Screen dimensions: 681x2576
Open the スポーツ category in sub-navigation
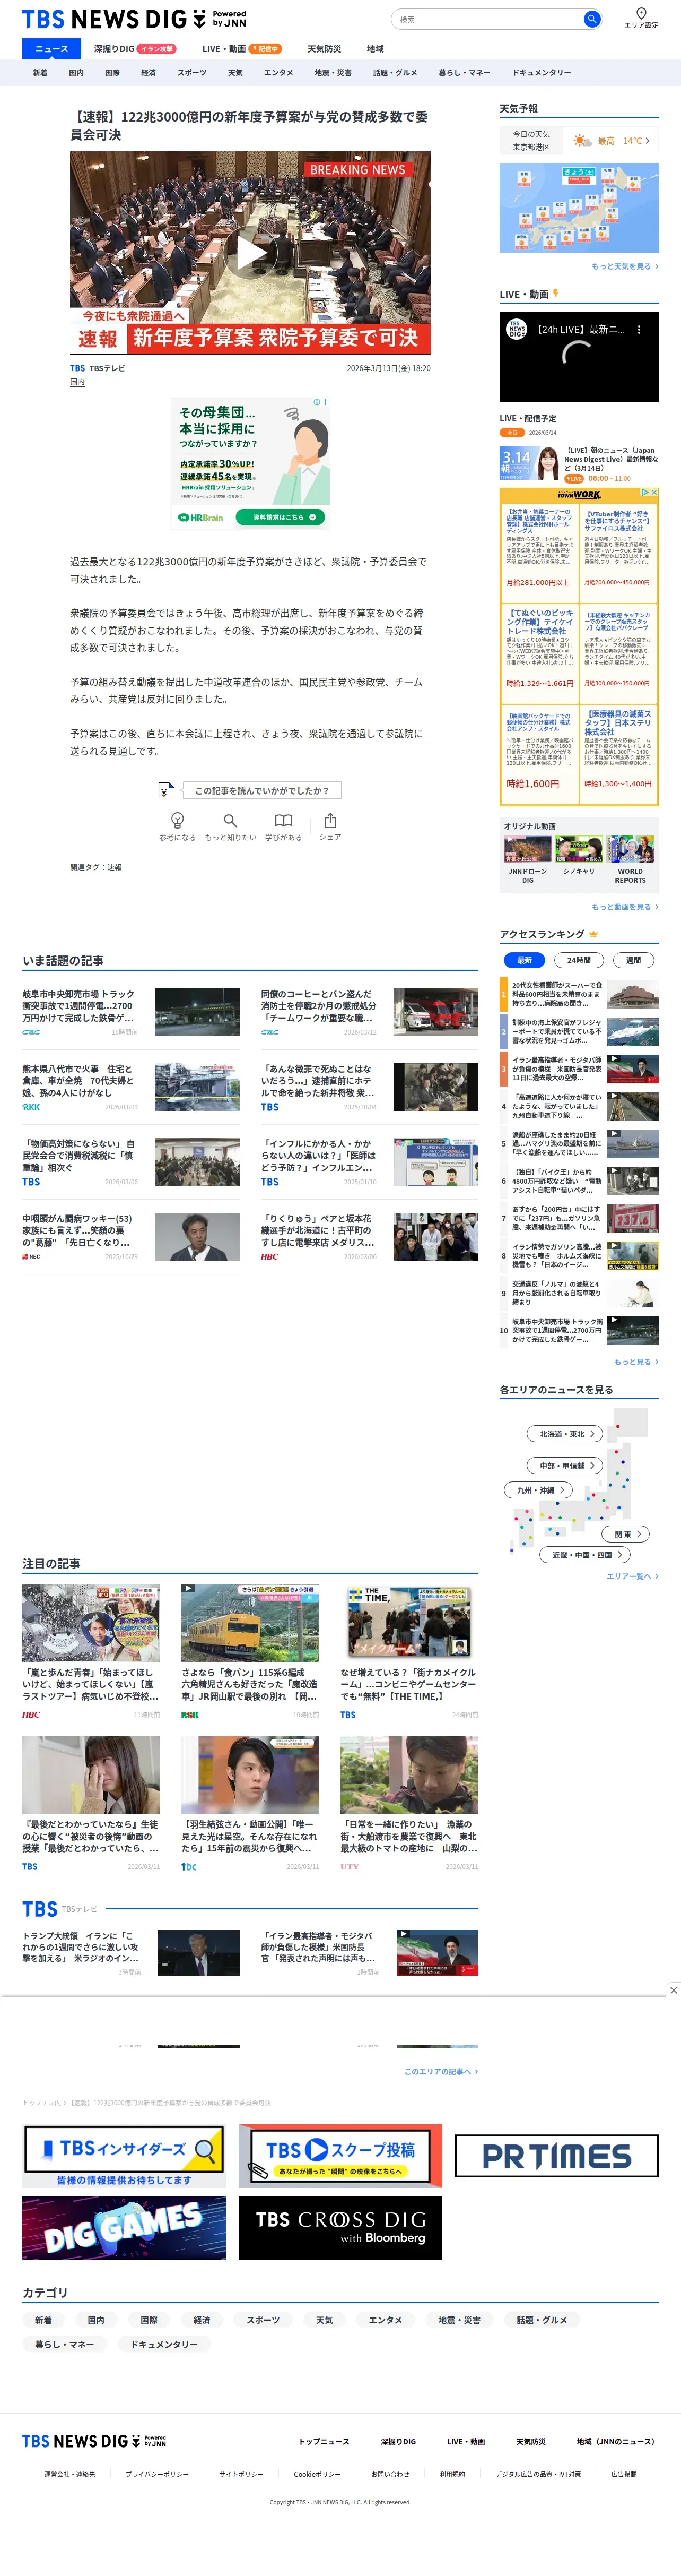pos(191,72)
